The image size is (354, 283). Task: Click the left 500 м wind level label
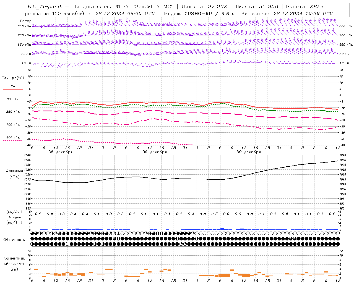pos(27,54)
